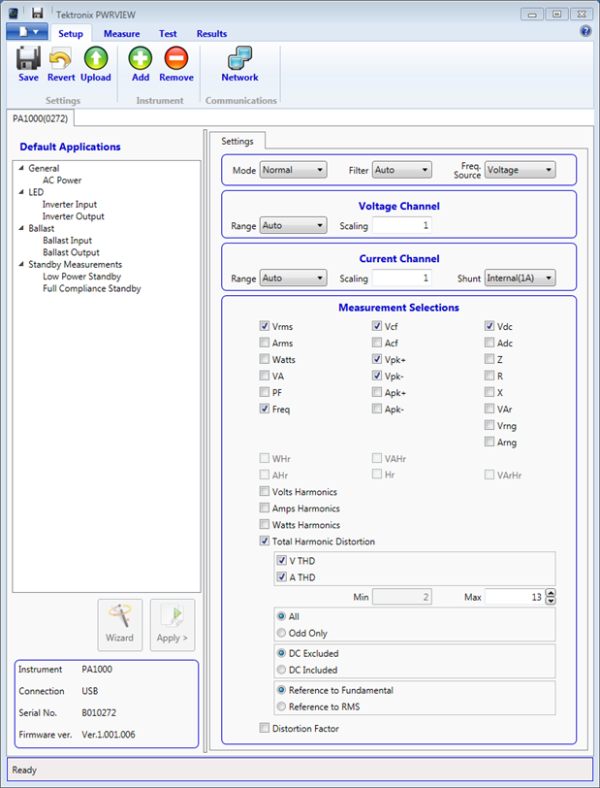600x788 pixels.
Task: Select Full Compliance Standby application
Action: 92,289
